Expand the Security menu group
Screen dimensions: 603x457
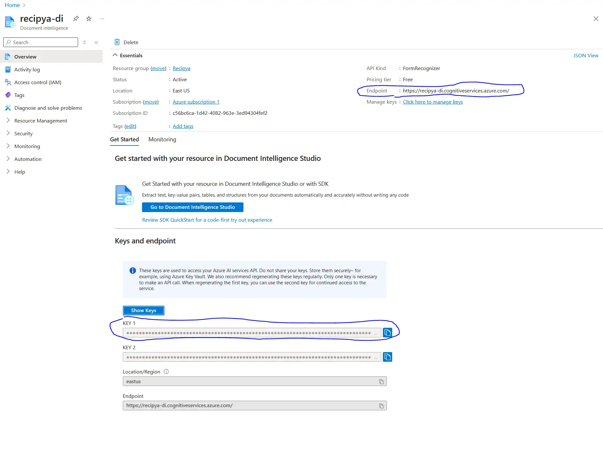click(x=23, y=133)
